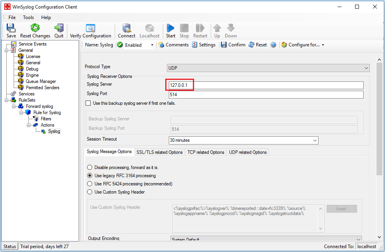Click the Use Custom Syslog Header textbox
This screenshot has width=385, height=252.
pos(248,219)
